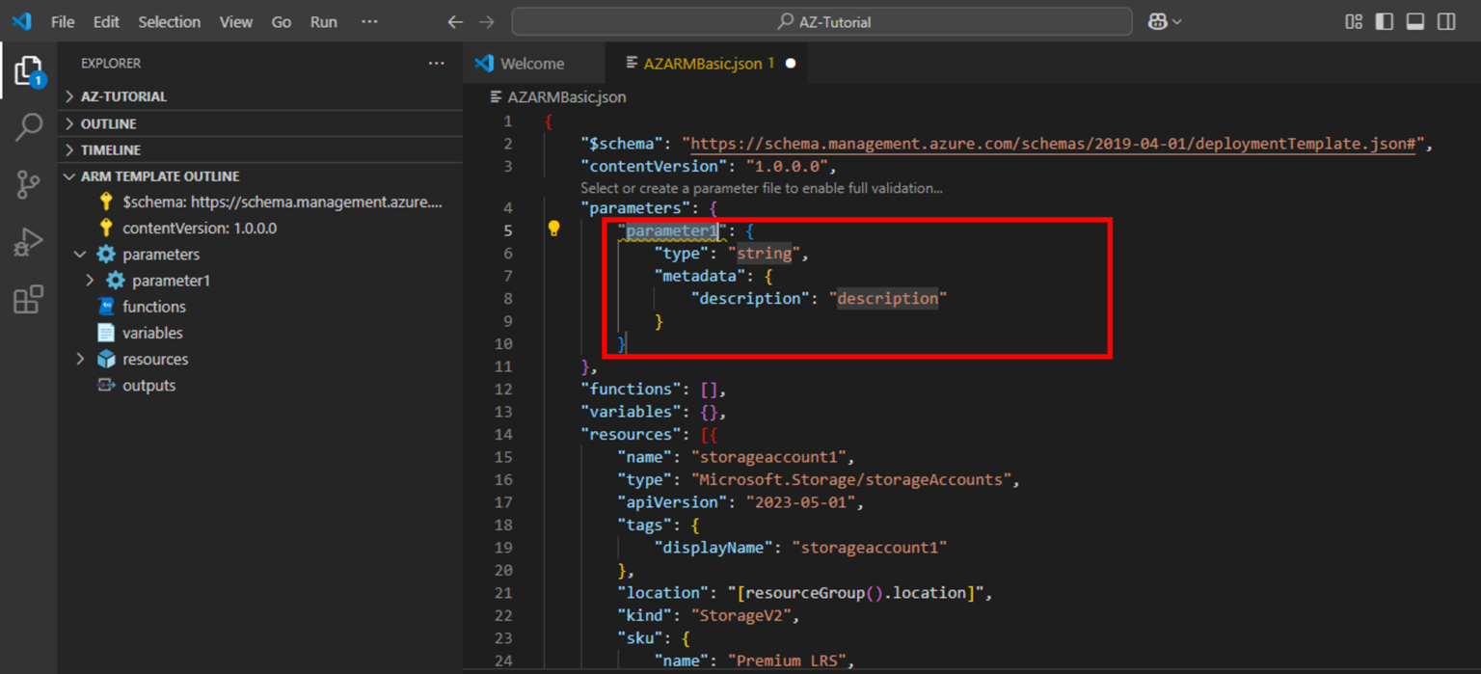The height and width of the screenshot is (674, 1481).
Task: Click 'Select or create a parameter file' code lens
Action: click(x=762, y=188)
